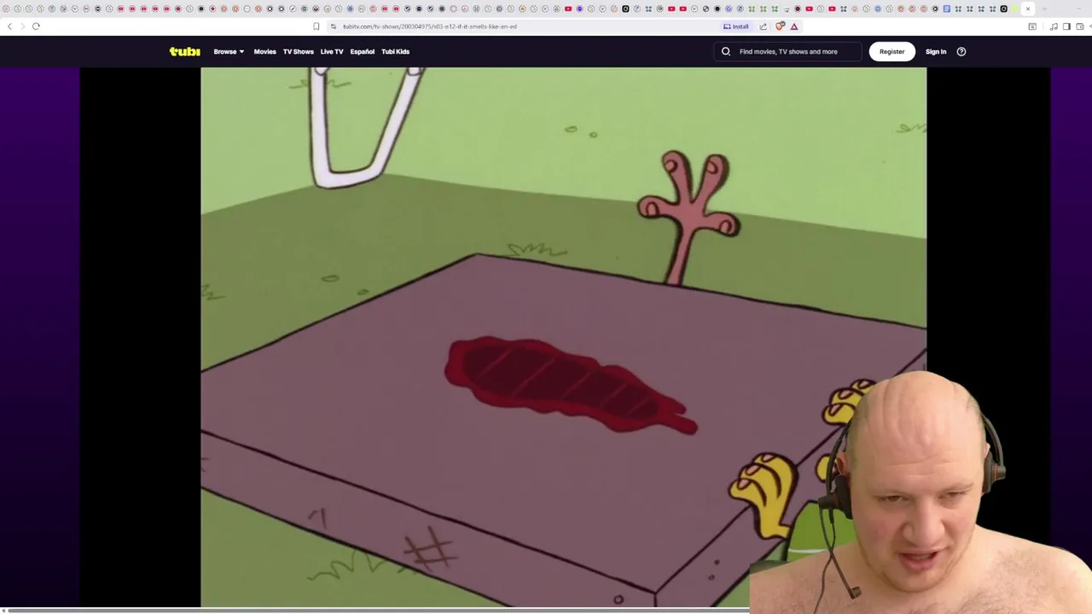Toggle the browser sidebar panel icon

(1066, 26)
